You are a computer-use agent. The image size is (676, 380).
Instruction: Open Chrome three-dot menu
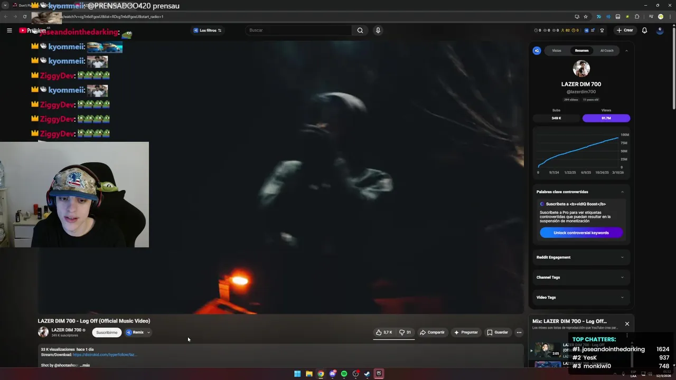[670, 16]
